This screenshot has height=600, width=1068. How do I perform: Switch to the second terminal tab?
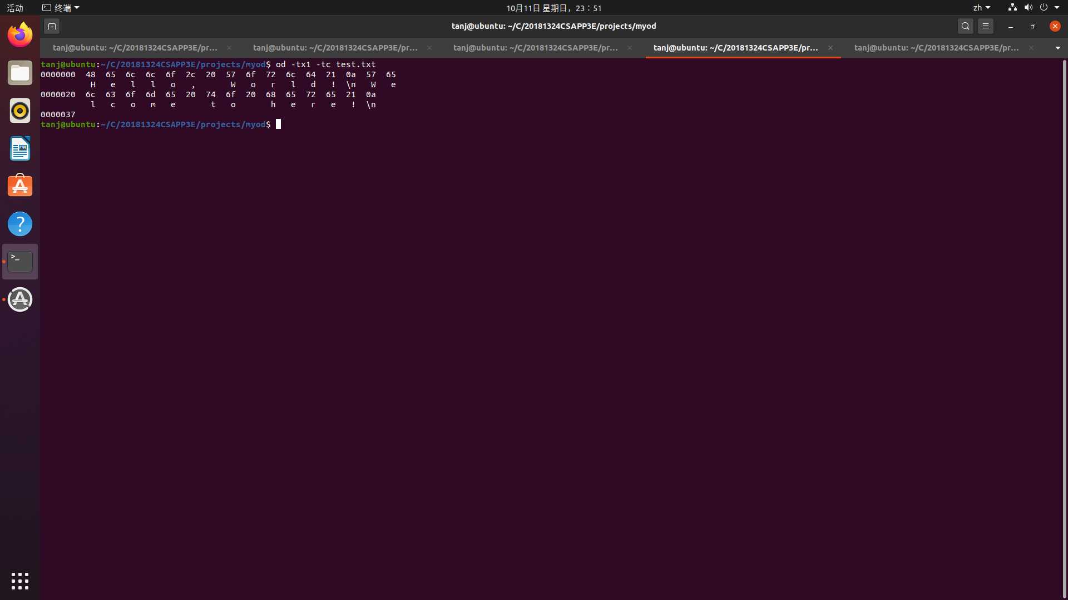tap(335, 48)
